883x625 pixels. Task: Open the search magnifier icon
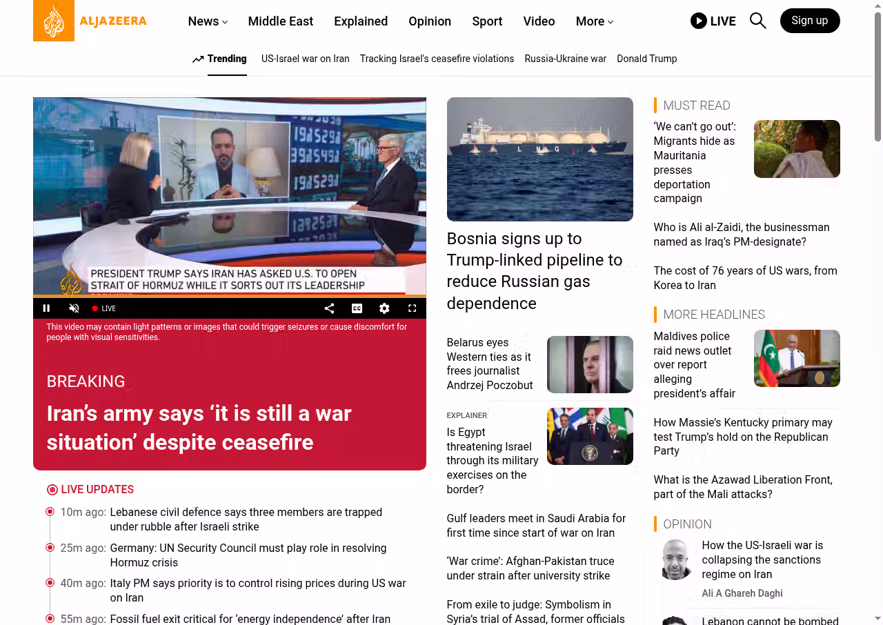click(x=757, y=21)
